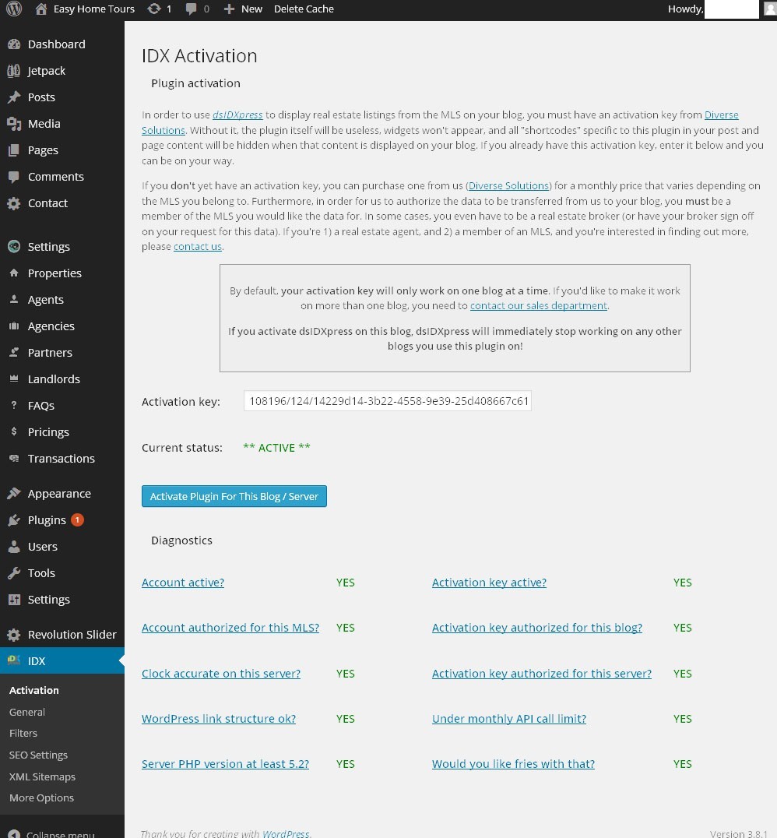Open SEO Settings submenu

click(38, 755)
